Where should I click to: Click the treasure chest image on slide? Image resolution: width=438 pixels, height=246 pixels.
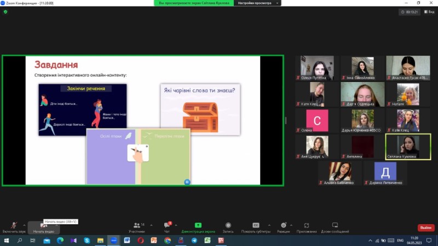(200, 117)
